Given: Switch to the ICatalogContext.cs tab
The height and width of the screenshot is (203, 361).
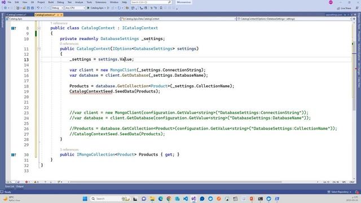Looking at the screenshot, I should point(16,15).
